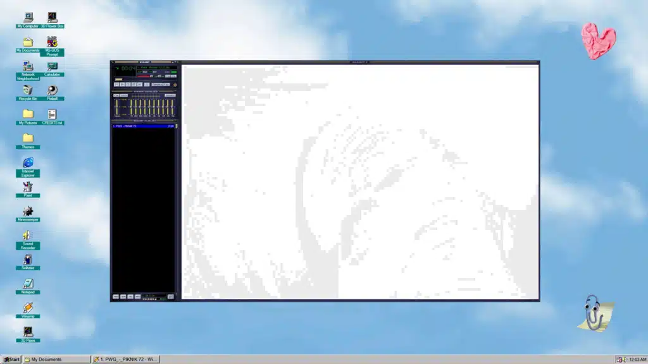
Task: Open the Recycle Bin icon
Action: pyautogui.click(x=28, y=90)
